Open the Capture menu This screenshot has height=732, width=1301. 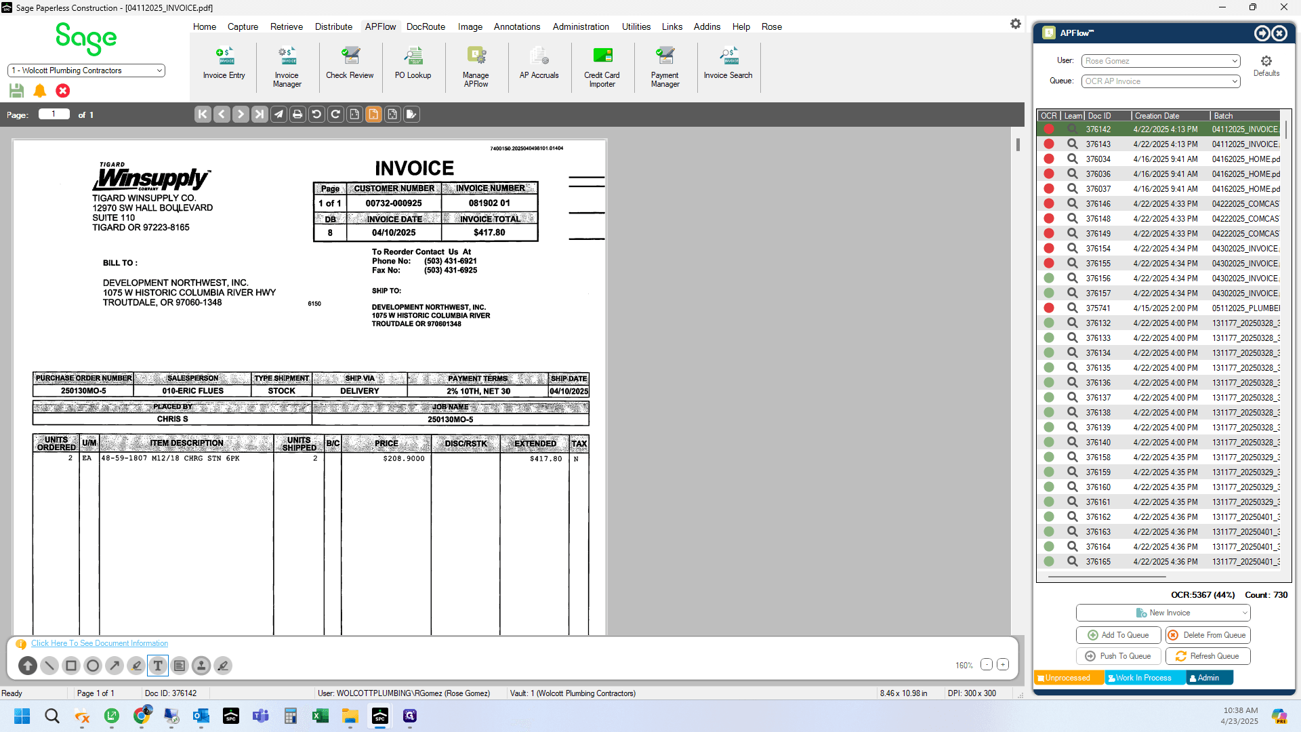click(x=243, y=26)
